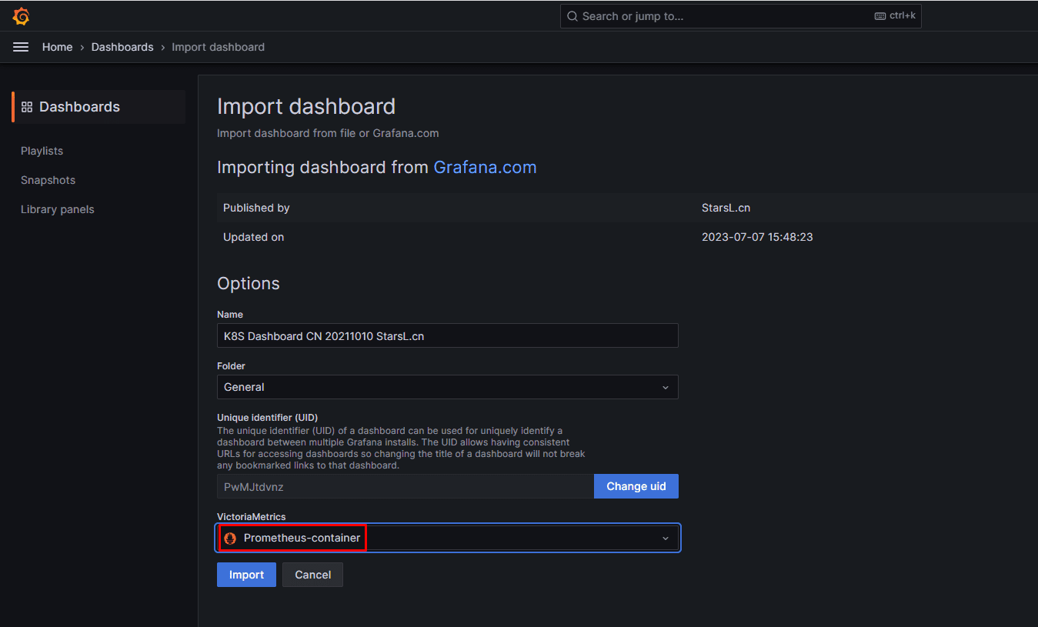Click the subtitle Import dashboard from file or Grafana.com
This screenshot has height=627, width=1038.
pyautogui.click(x=328, y=133)
